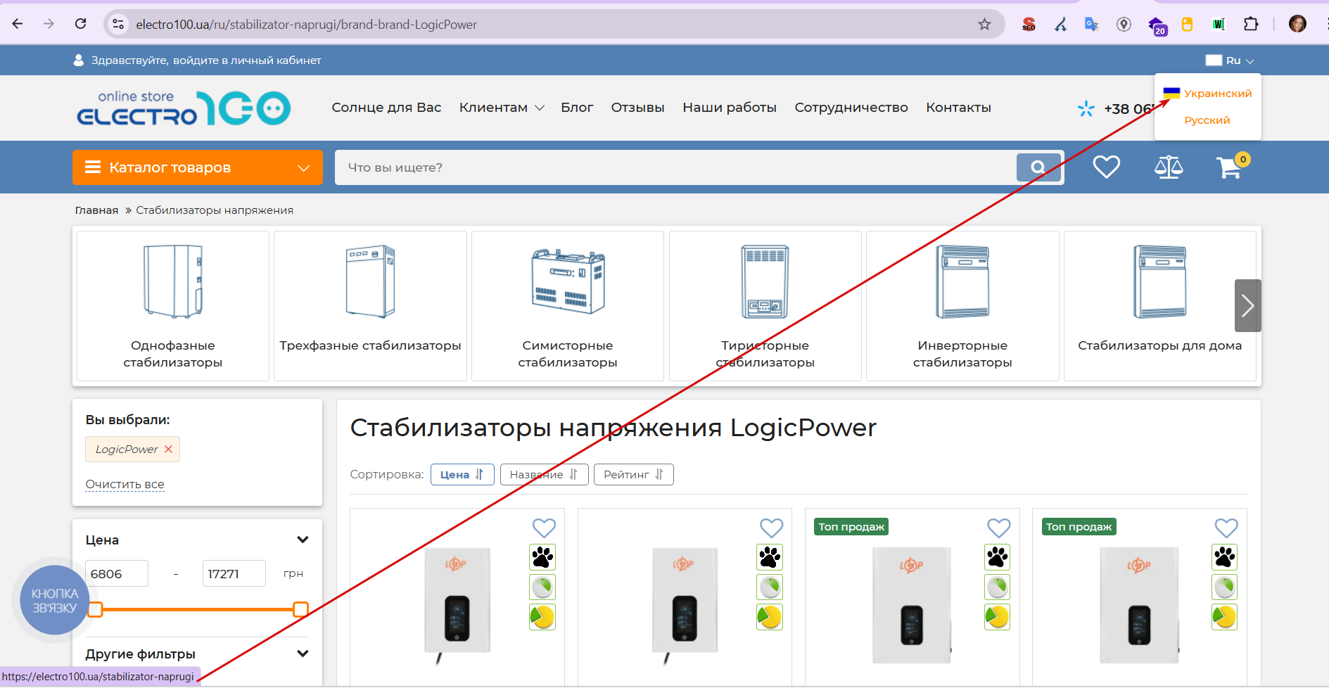The image size is (1329, 688).
Task: Open the wishlist heart in header
Action: (1106, 167)
